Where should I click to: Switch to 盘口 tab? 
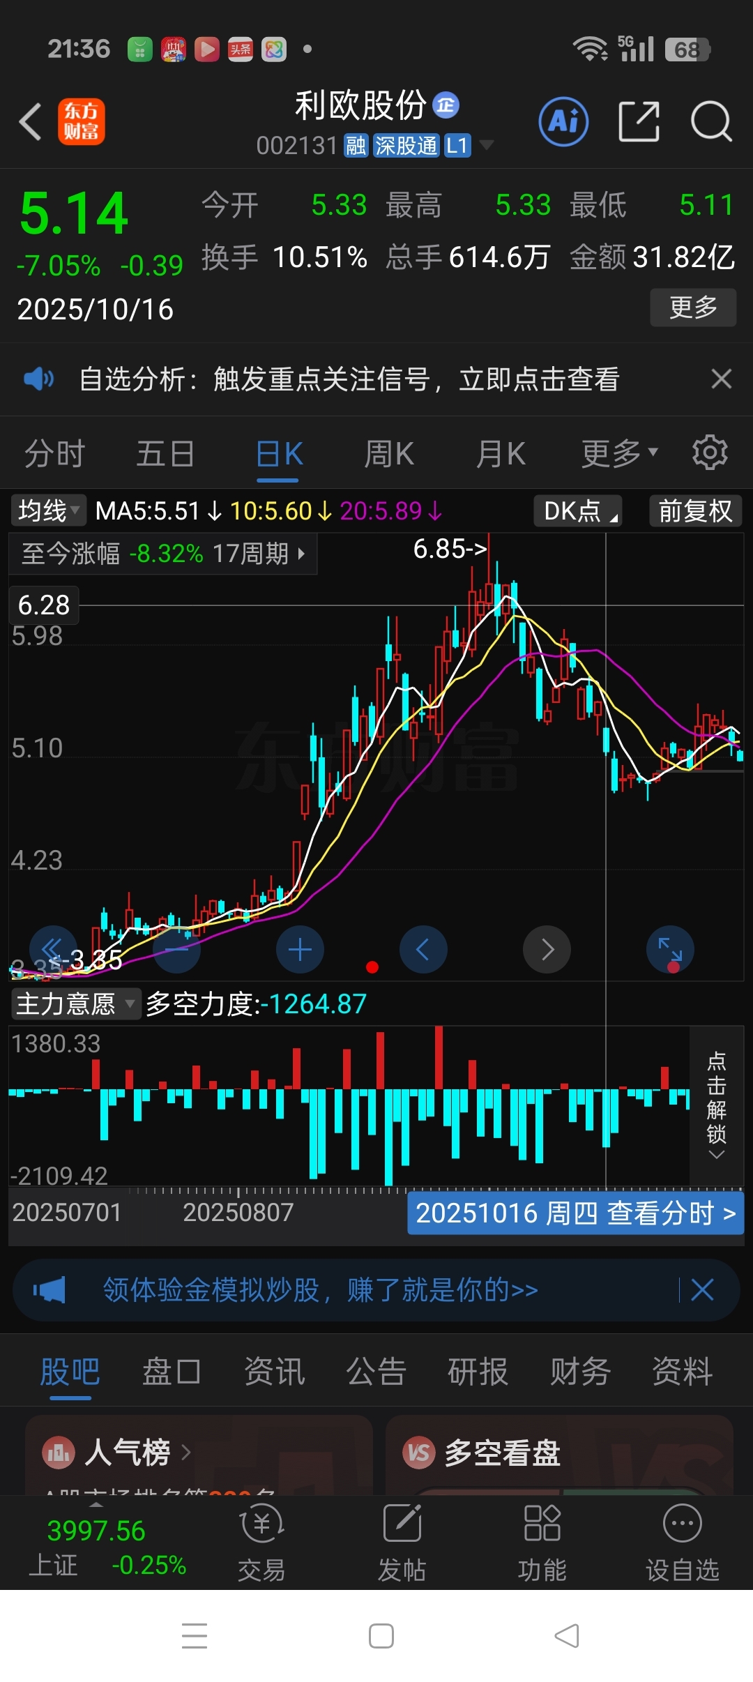pyautogui.click(x=172, y=1372)
